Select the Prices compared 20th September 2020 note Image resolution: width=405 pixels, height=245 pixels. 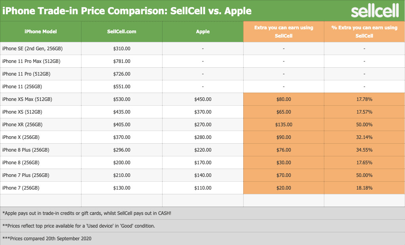tap(47, 239)
